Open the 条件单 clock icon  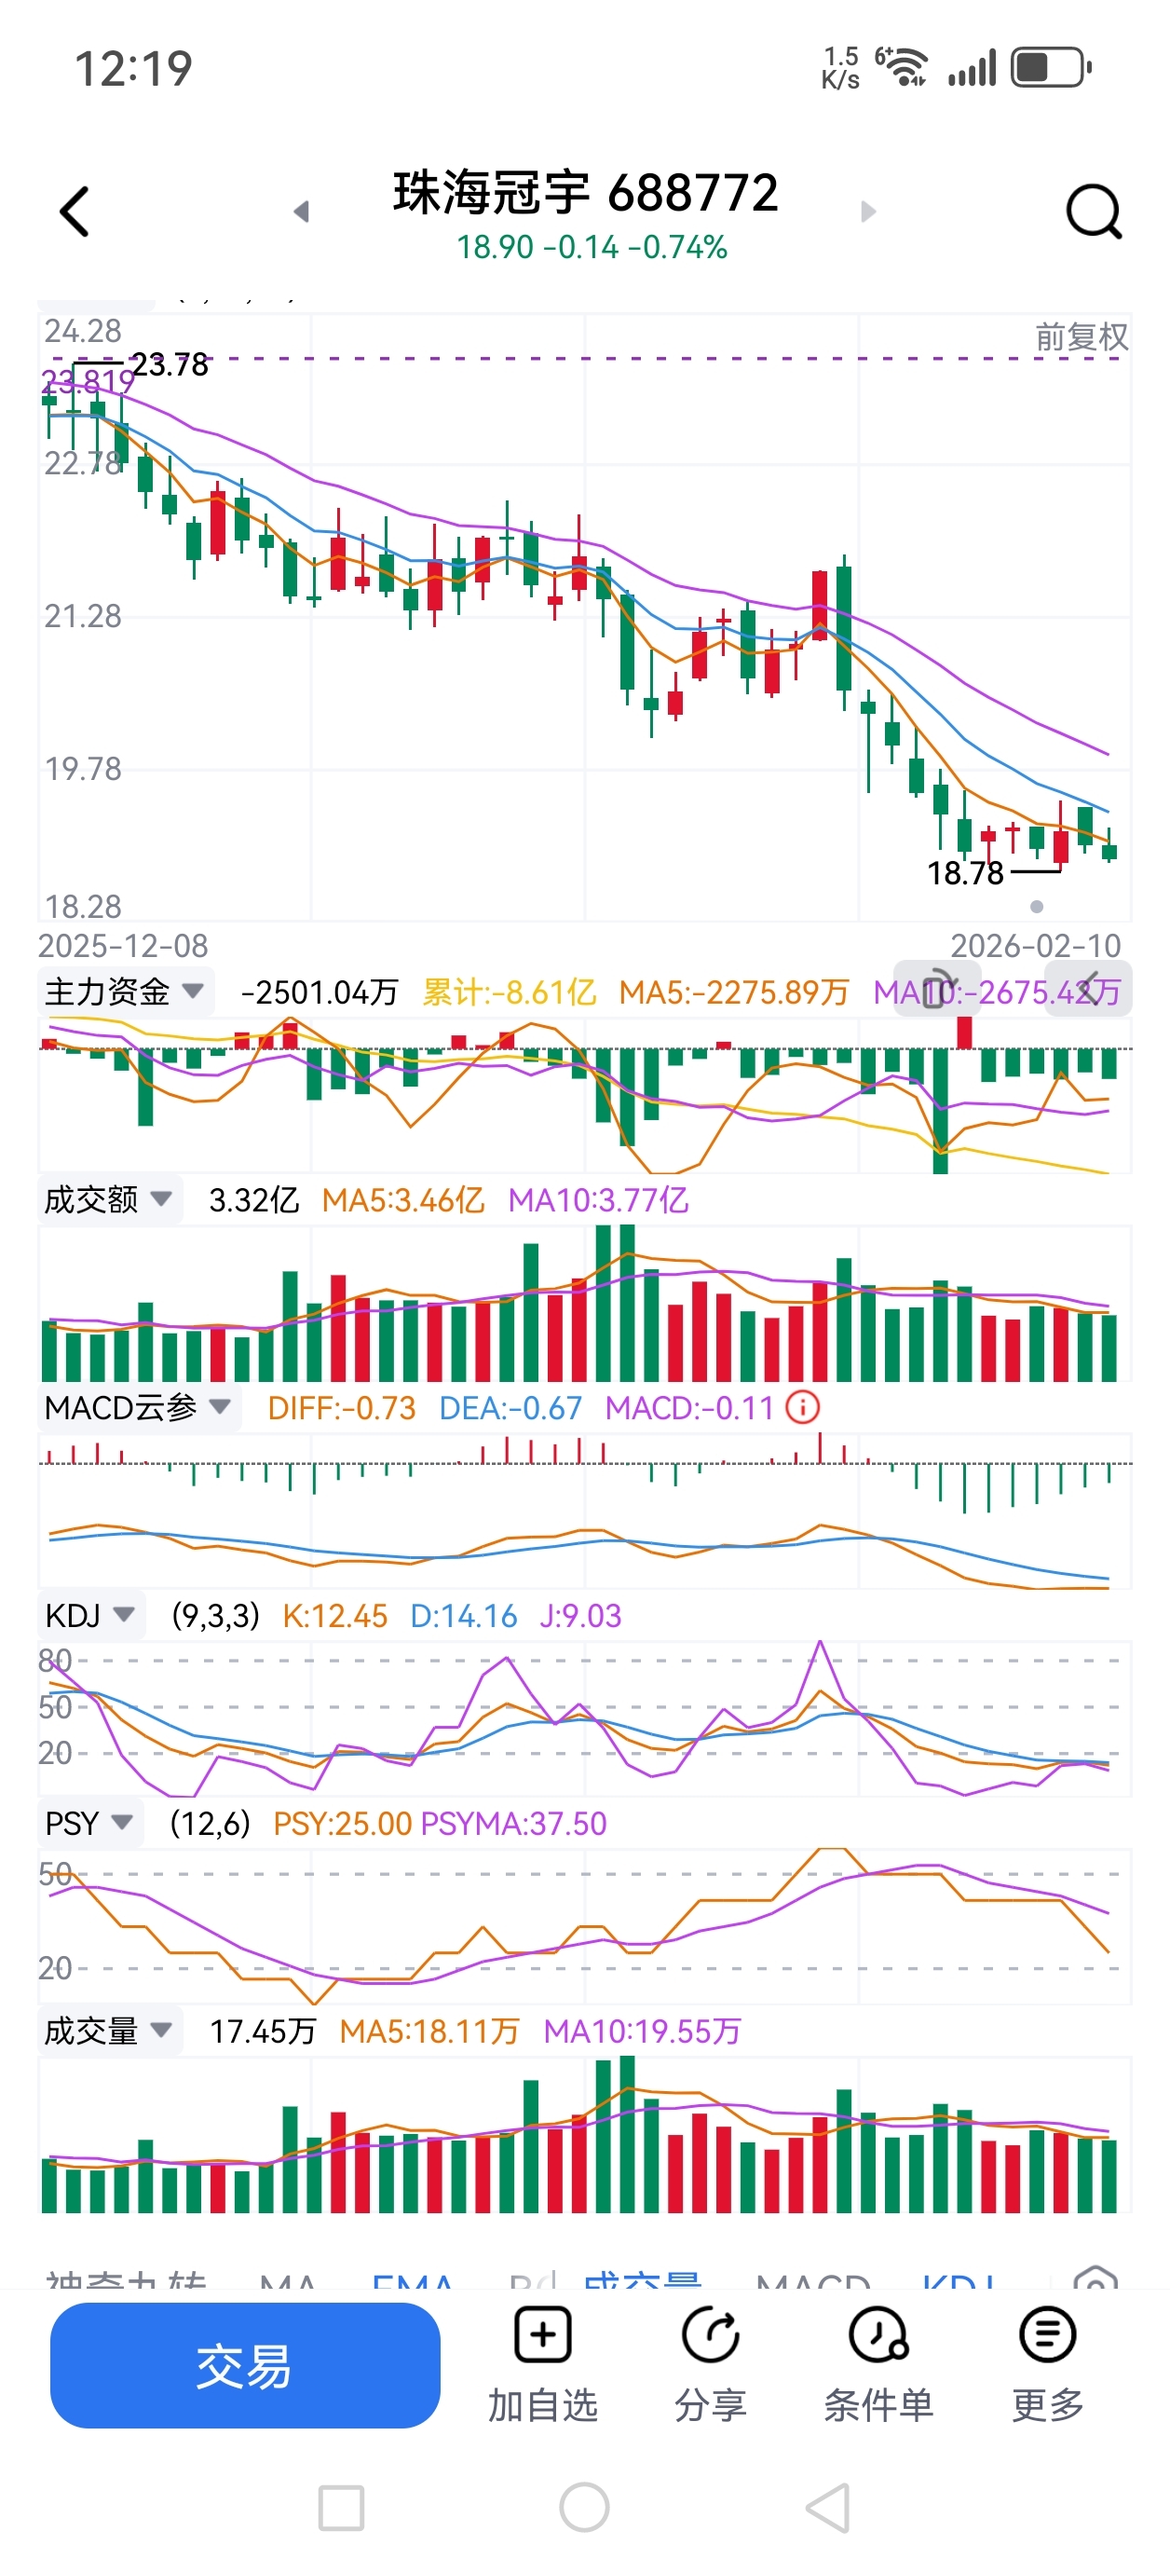878,2334
